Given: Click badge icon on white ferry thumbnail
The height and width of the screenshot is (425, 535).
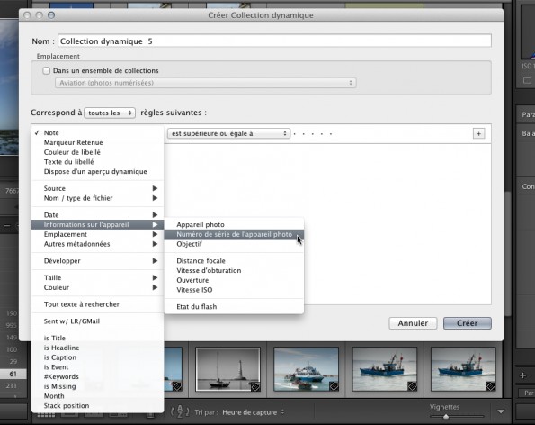Looking at the screenshot, I should tap(334, 386).
